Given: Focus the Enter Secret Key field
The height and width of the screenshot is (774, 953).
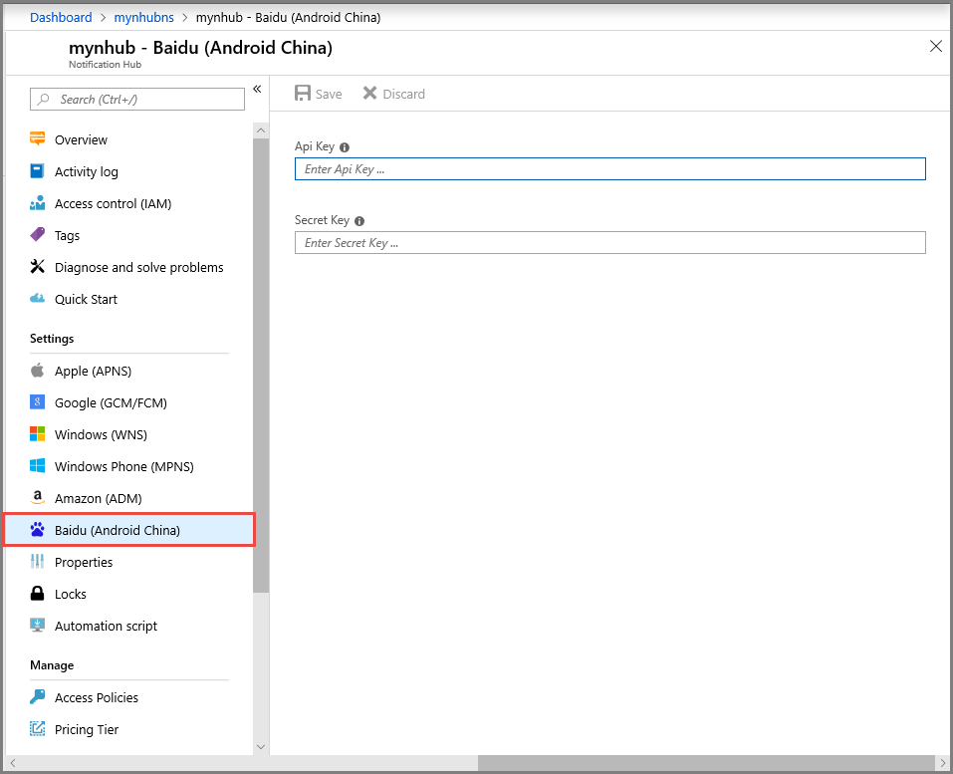Looking at the screenshot, I should coord(609,243).
